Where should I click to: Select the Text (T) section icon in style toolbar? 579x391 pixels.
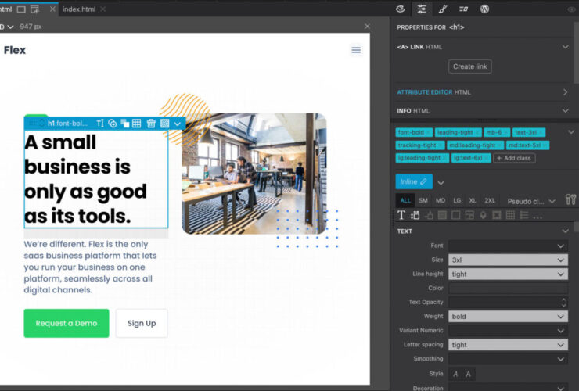[x=401, y=215]
